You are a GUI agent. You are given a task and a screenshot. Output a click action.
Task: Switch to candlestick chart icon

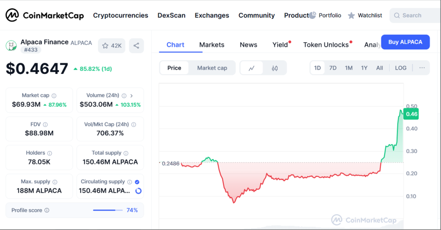pyautogui.click(x=275, y=68)
